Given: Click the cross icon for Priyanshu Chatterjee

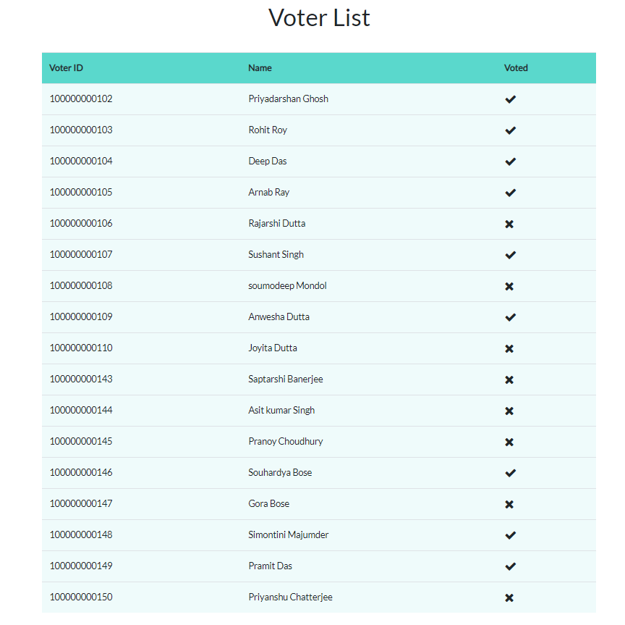Looking at the screenshot, I should [509, 597].
